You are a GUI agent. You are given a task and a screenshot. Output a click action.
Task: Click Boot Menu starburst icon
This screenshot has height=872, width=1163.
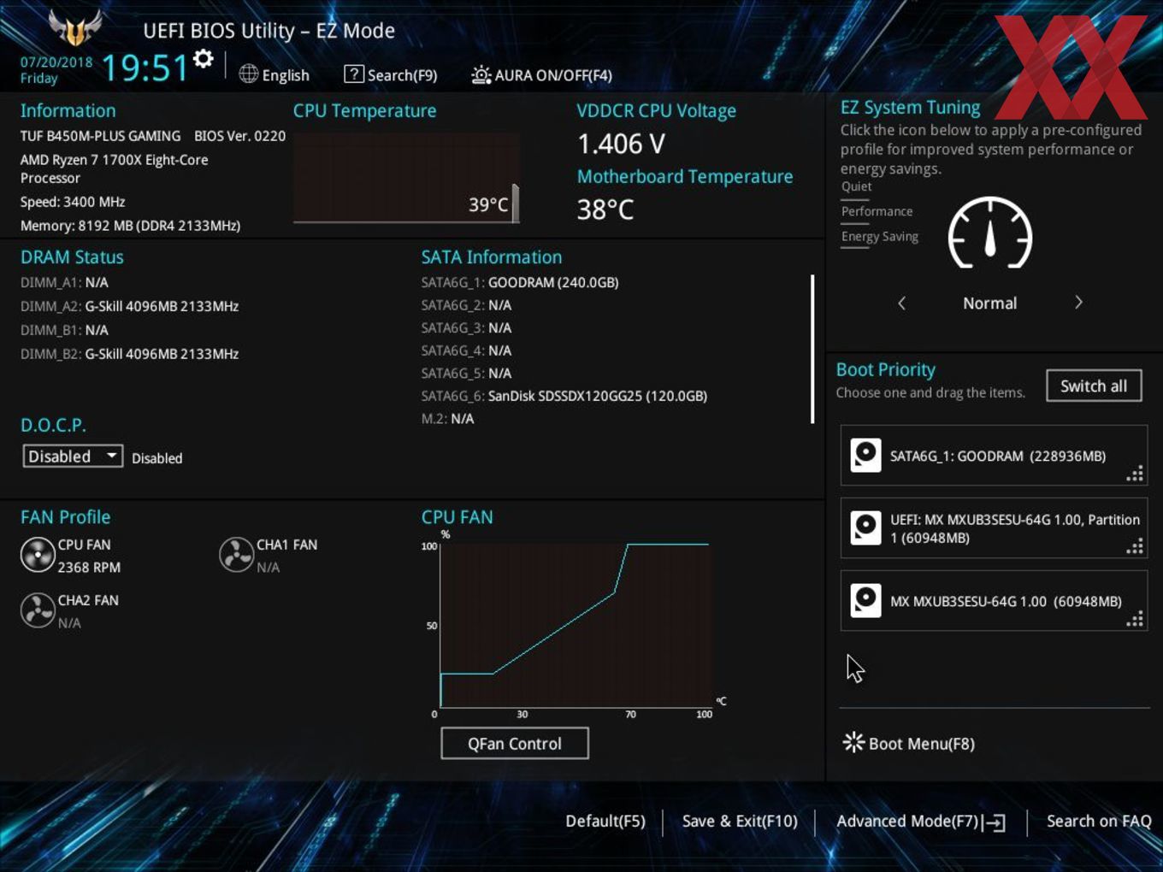click(853, 742)
